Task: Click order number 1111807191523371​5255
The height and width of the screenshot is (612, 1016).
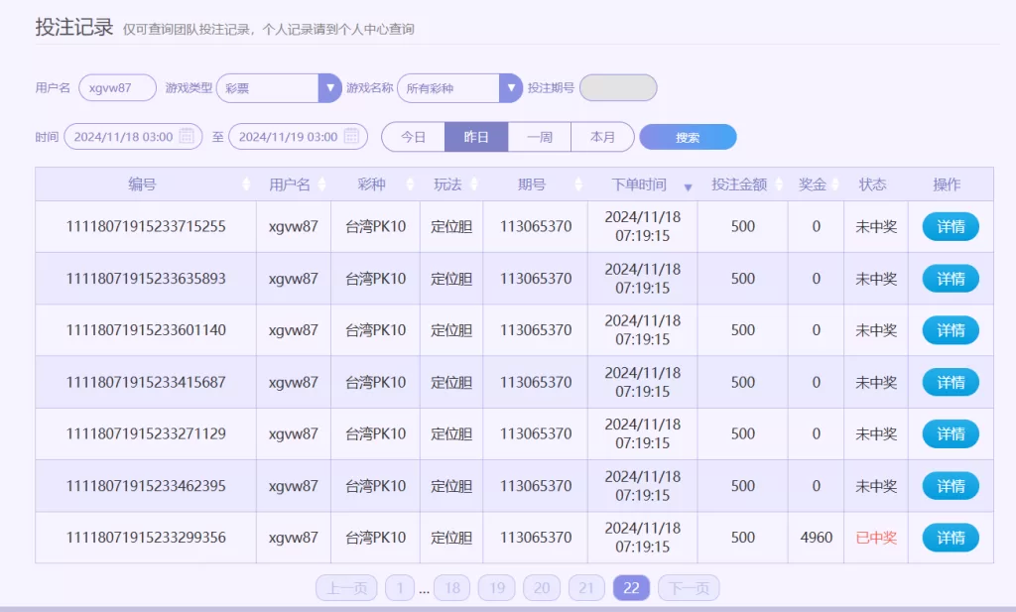Action: click(x=146, y=227)
